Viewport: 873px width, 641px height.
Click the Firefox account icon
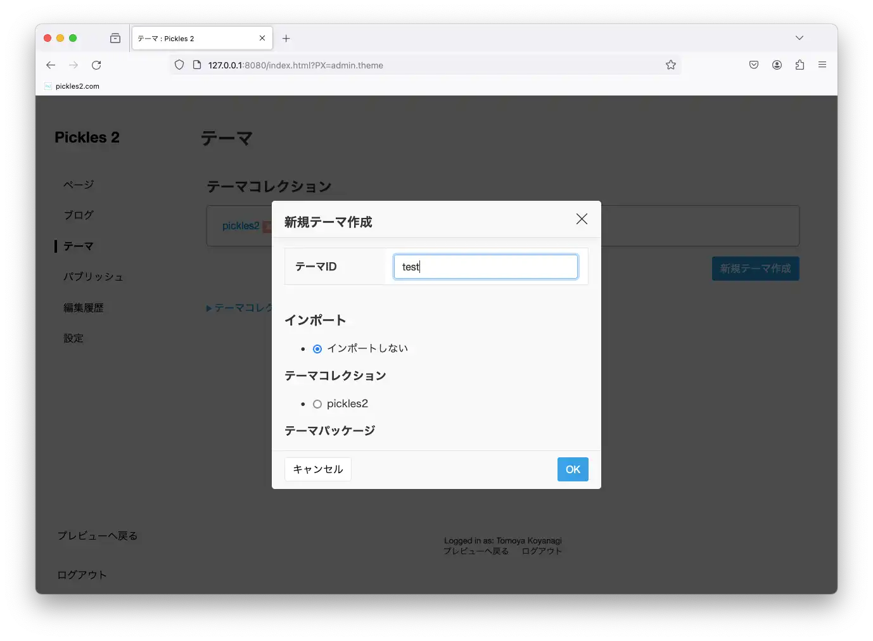coord(777,65)
